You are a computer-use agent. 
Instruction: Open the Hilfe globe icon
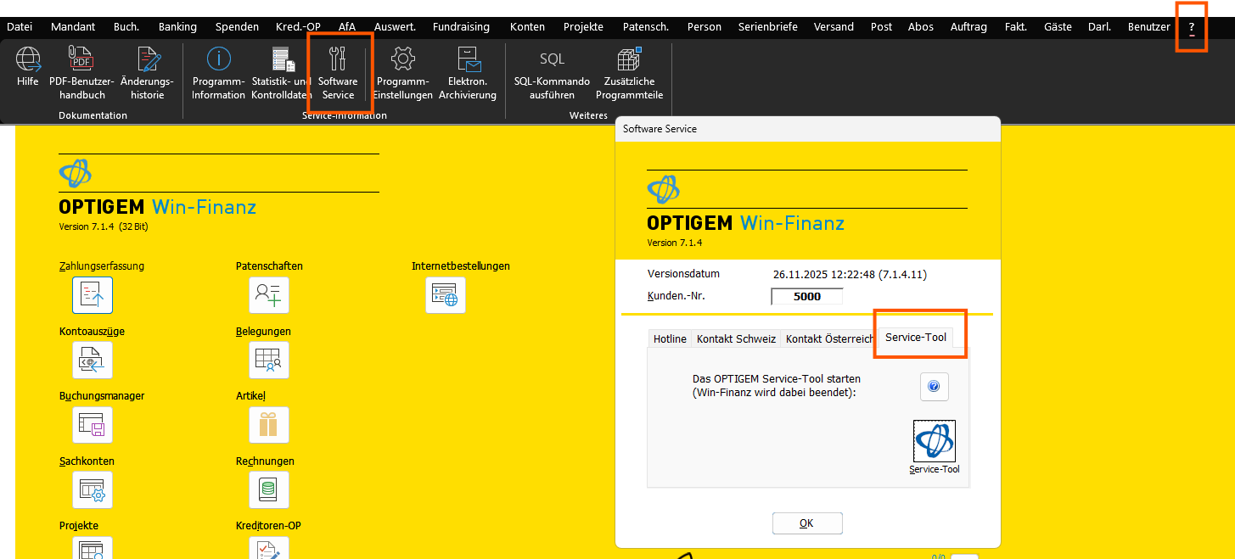pos(28,61)
